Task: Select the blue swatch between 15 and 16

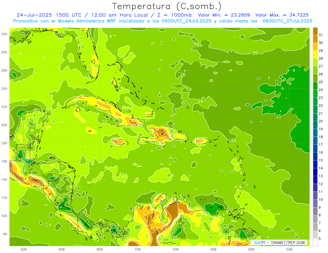Action: 315,156
